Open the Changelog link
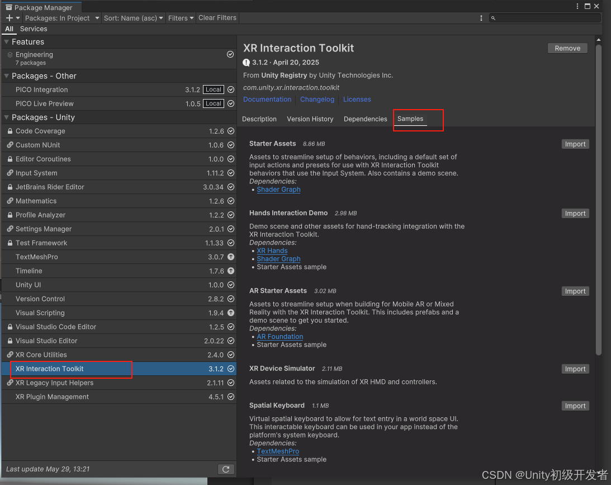 coord(317,100)
